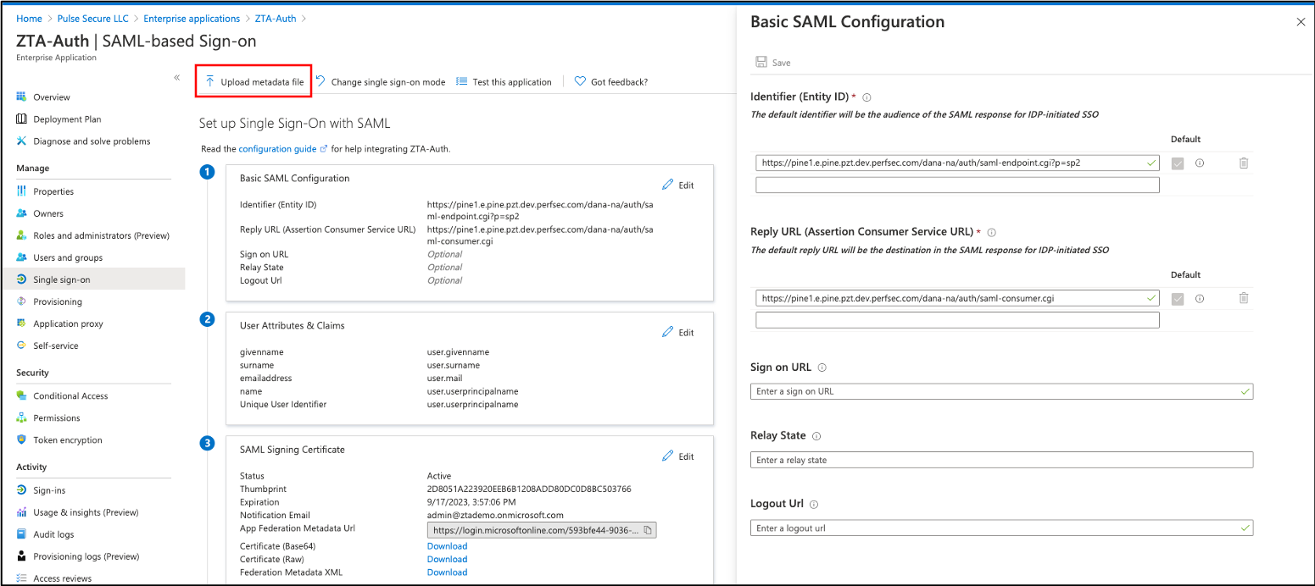Screen dimensions: 1315x586
Task: Click the Edit pencil for User Attributes & Claims
Action: coord(669,332)
